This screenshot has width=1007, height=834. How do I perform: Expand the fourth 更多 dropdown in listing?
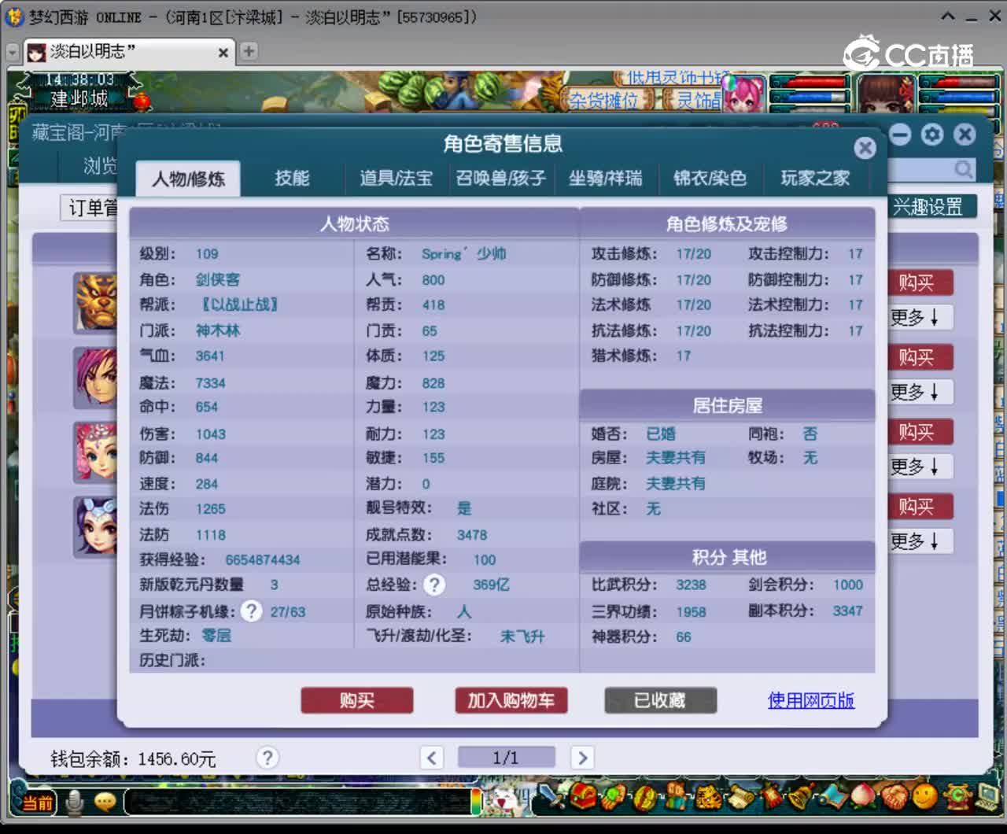click(x=920, y=541)
